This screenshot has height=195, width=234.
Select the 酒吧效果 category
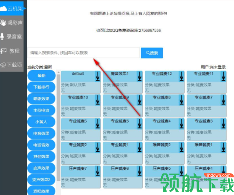click(41, 191)
